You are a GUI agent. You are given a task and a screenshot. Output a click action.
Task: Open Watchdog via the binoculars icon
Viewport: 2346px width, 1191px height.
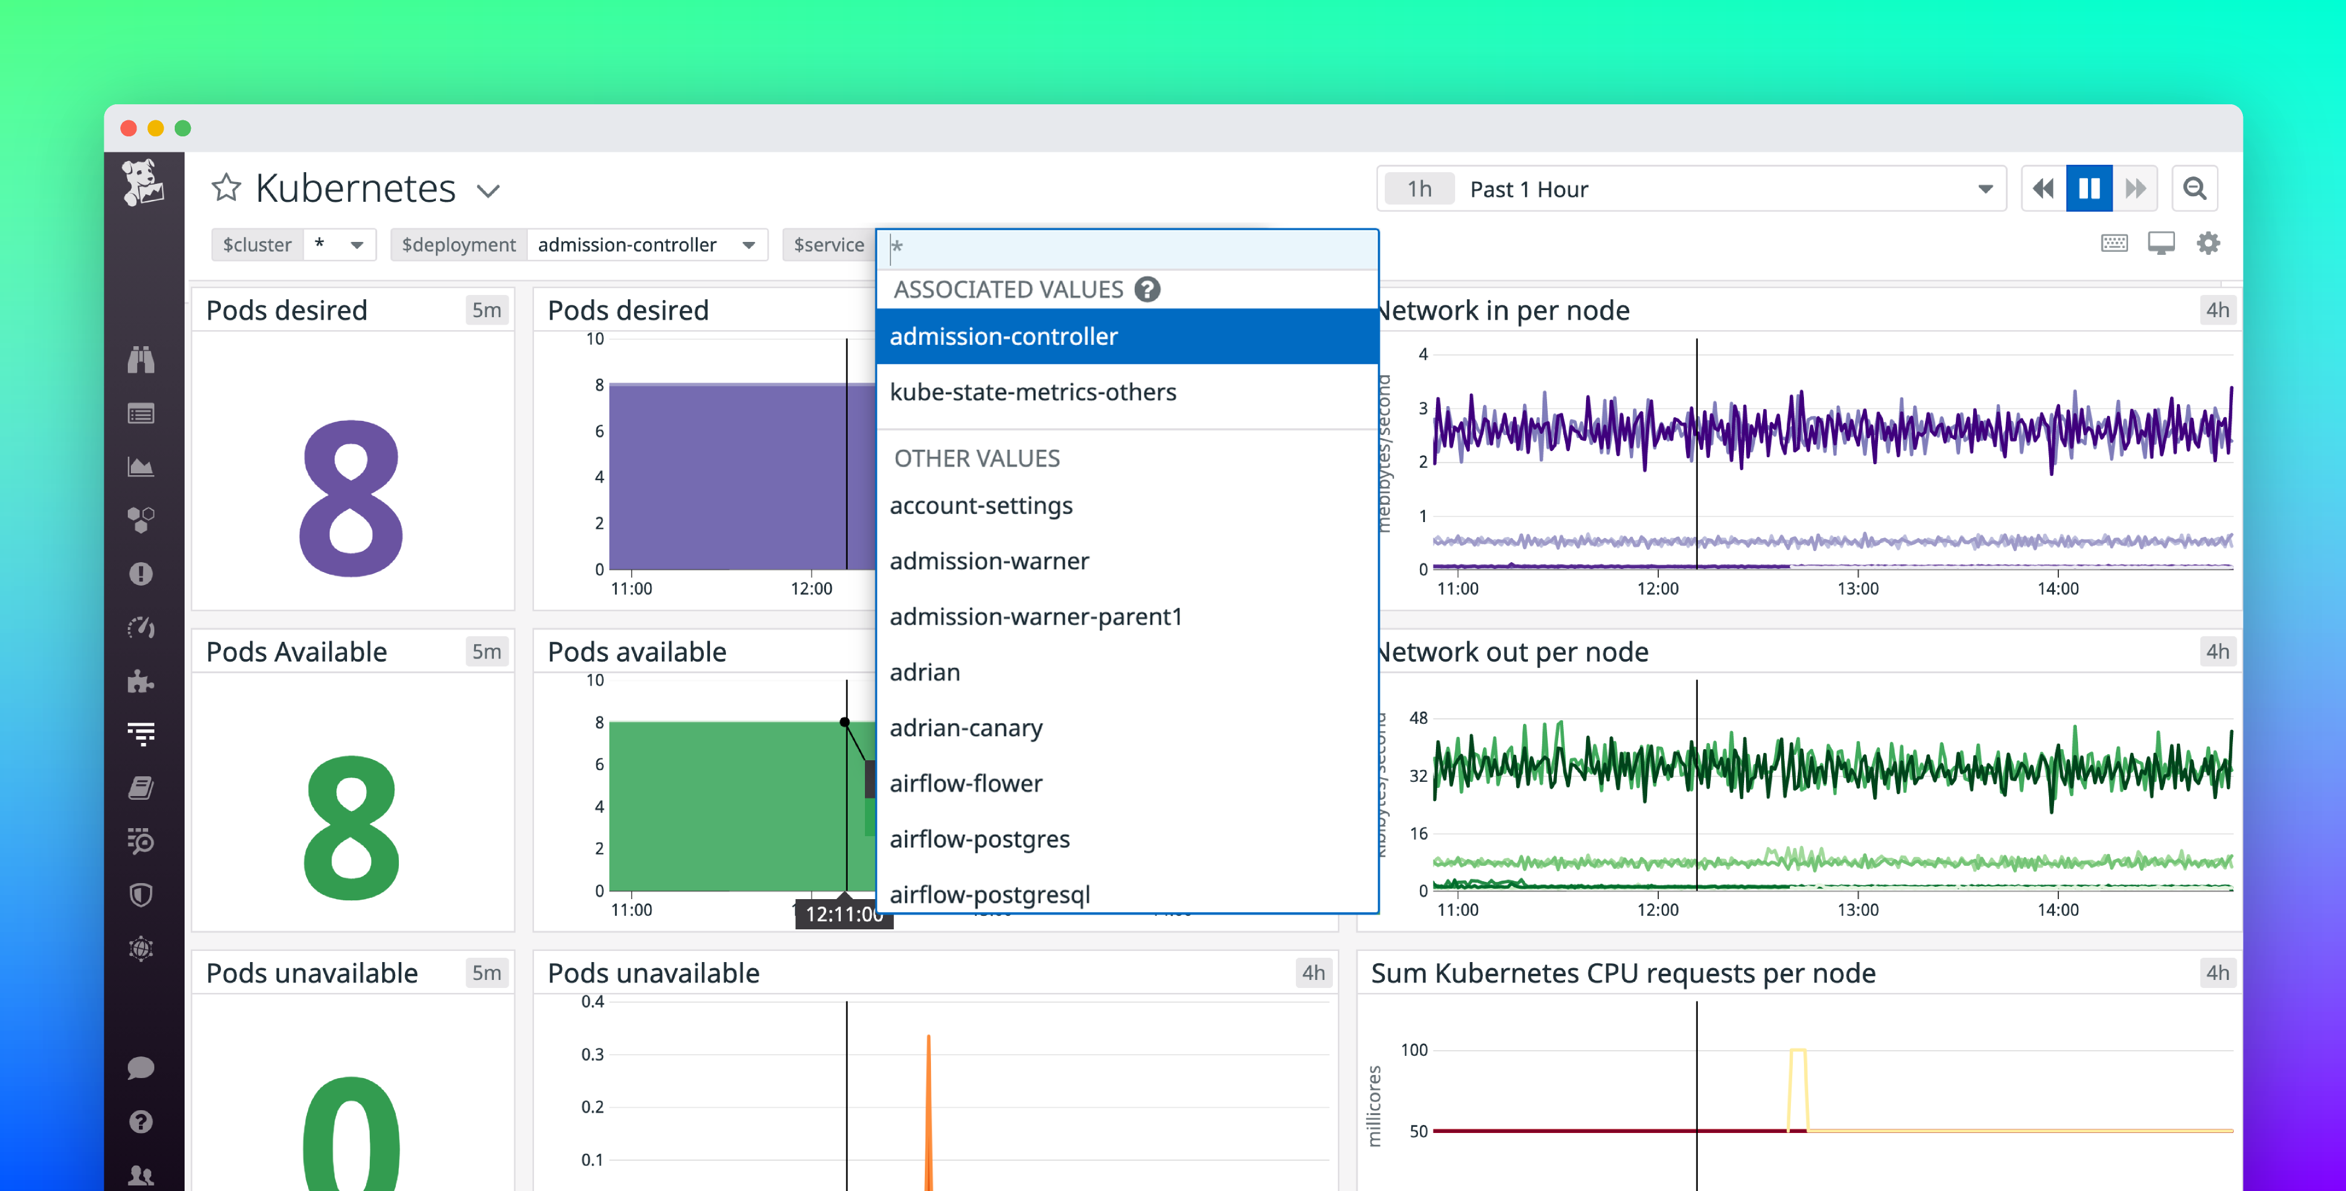(142, 360)
